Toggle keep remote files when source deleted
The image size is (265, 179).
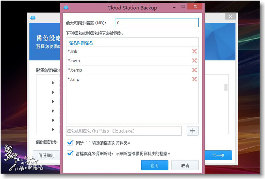pyautogui.click(x=70, y=153)
